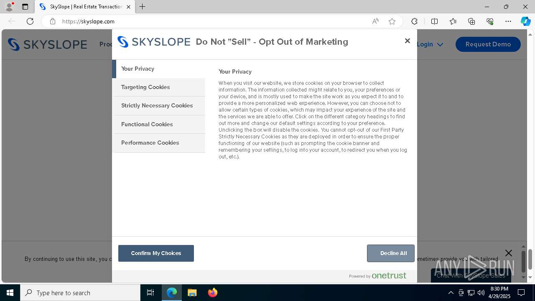
Task: Launch the Copilot sidebar icon
Action: (x=525, y=21)
